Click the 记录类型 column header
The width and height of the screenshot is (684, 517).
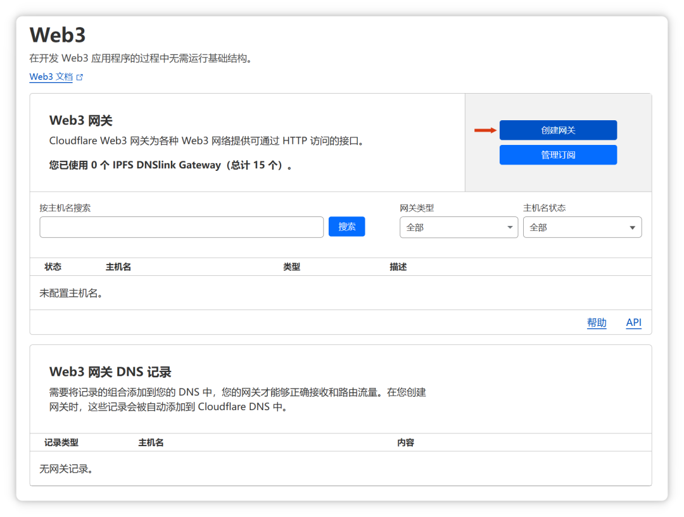pyautogui.click(x=61, y=442)
